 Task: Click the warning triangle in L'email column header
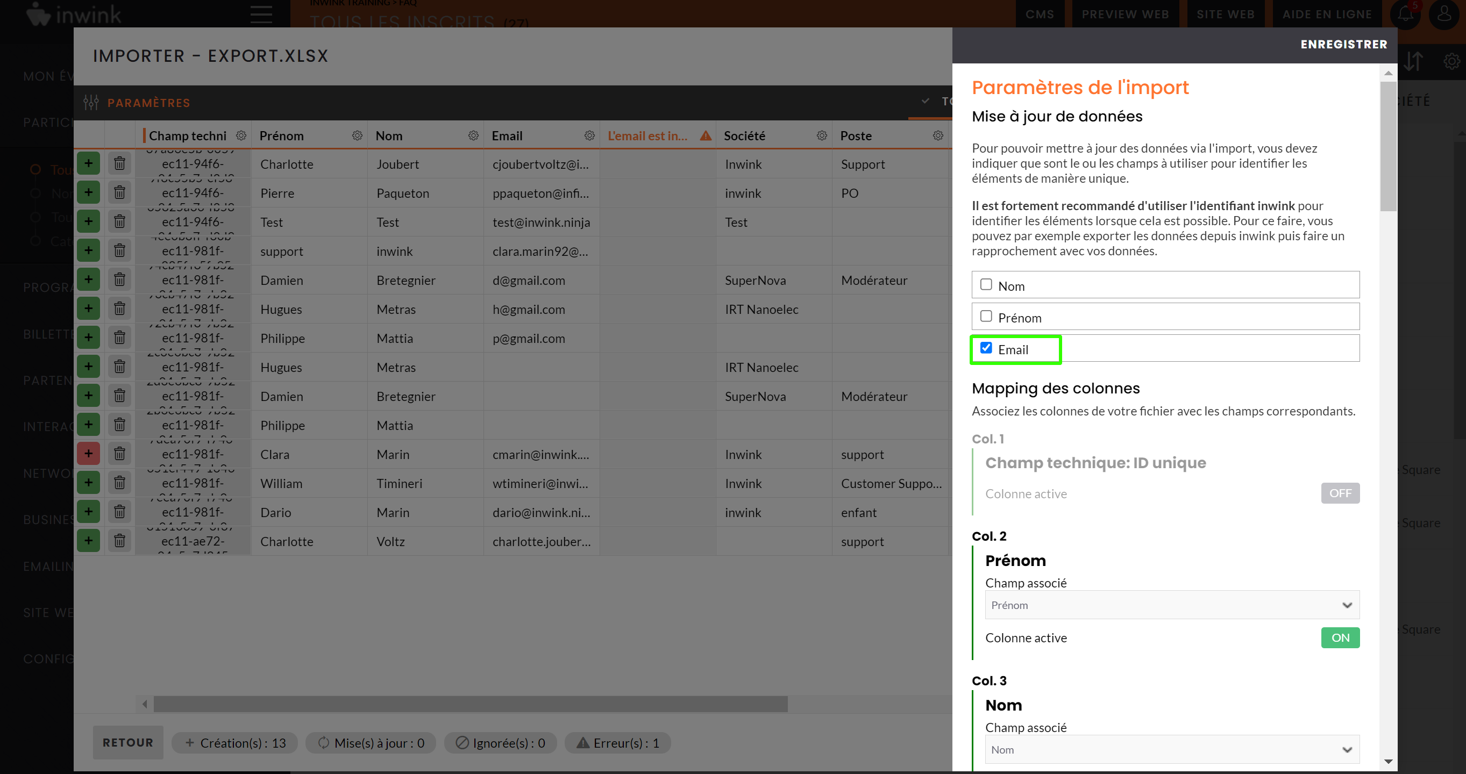point(705,135)
